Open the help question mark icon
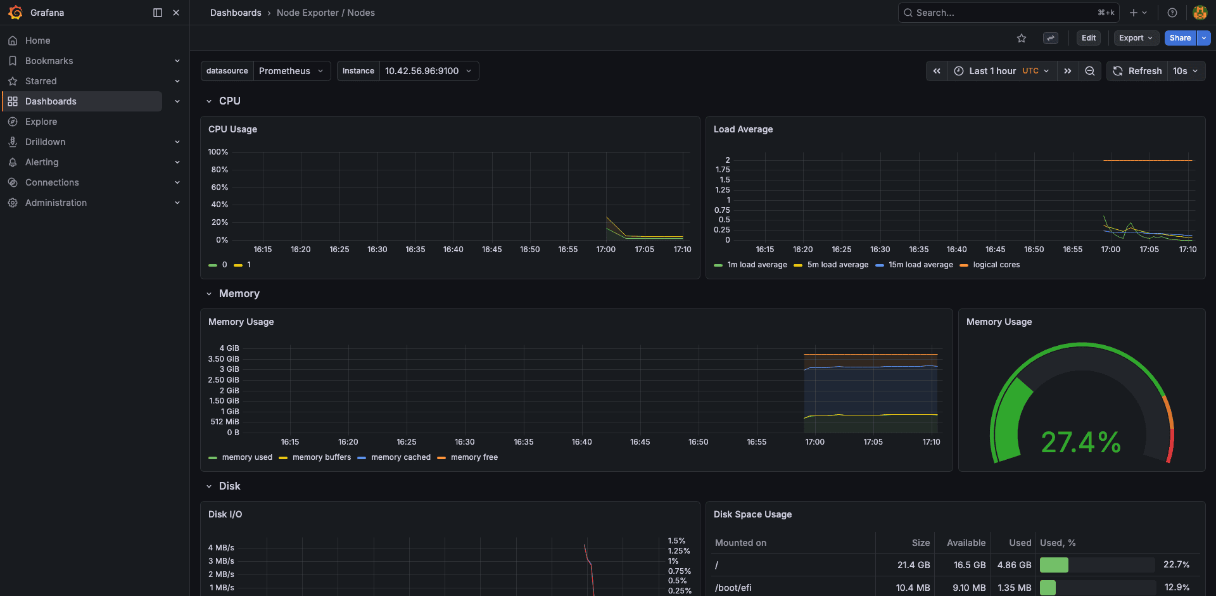The width and height of the screenshot is (1216, 596). (1172, 12)
